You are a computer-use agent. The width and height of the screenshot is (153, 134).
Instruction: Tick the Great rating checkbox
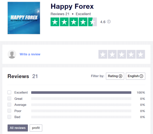tap(9, 98)
